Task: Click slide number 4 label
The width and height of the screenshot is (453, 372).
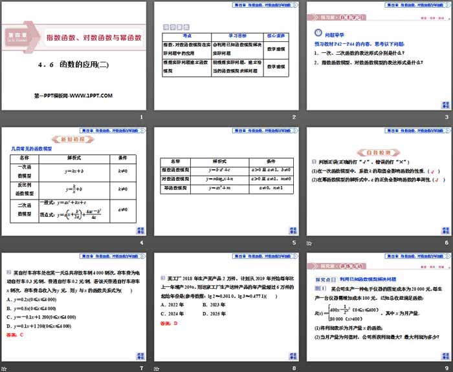Action: click(141, 243)
